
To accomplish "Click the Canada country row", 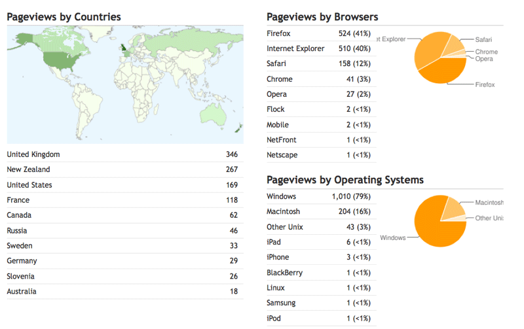I will point(125,215).
